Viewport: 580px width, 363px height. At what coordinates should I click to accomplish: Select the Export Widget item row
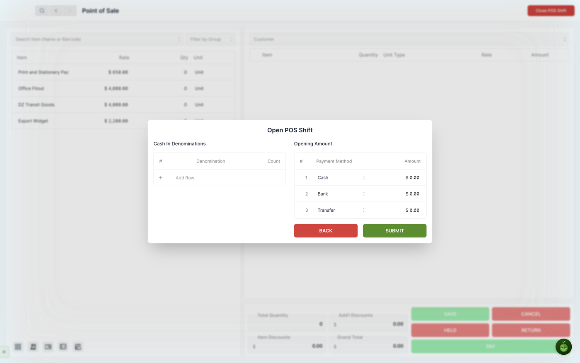123,121
